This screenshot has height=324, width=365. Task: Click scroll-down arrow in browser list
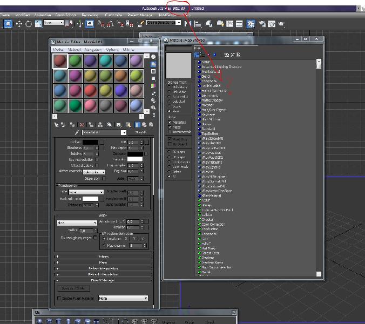(x=319, y=274)
